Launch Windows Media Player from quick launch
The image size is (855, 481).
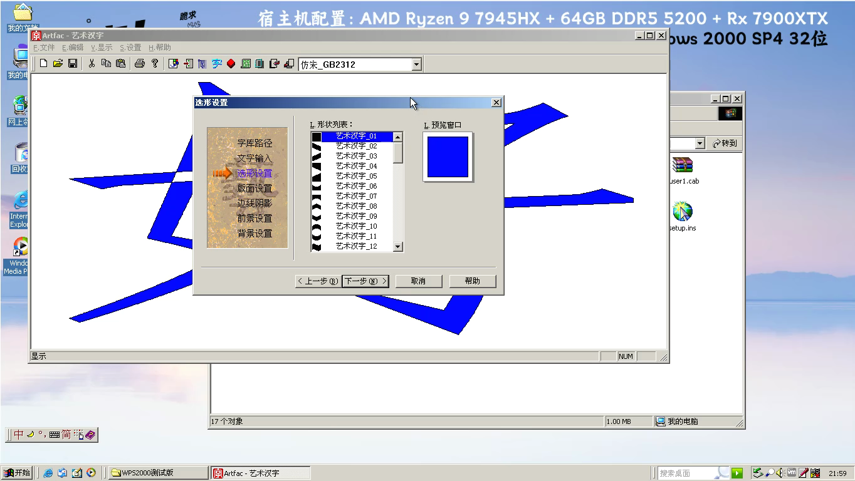pos(91,473)
